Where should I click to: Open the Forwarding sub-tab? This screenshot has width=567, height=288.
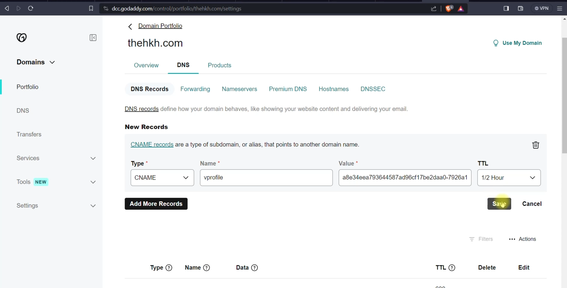pos(195,89)
